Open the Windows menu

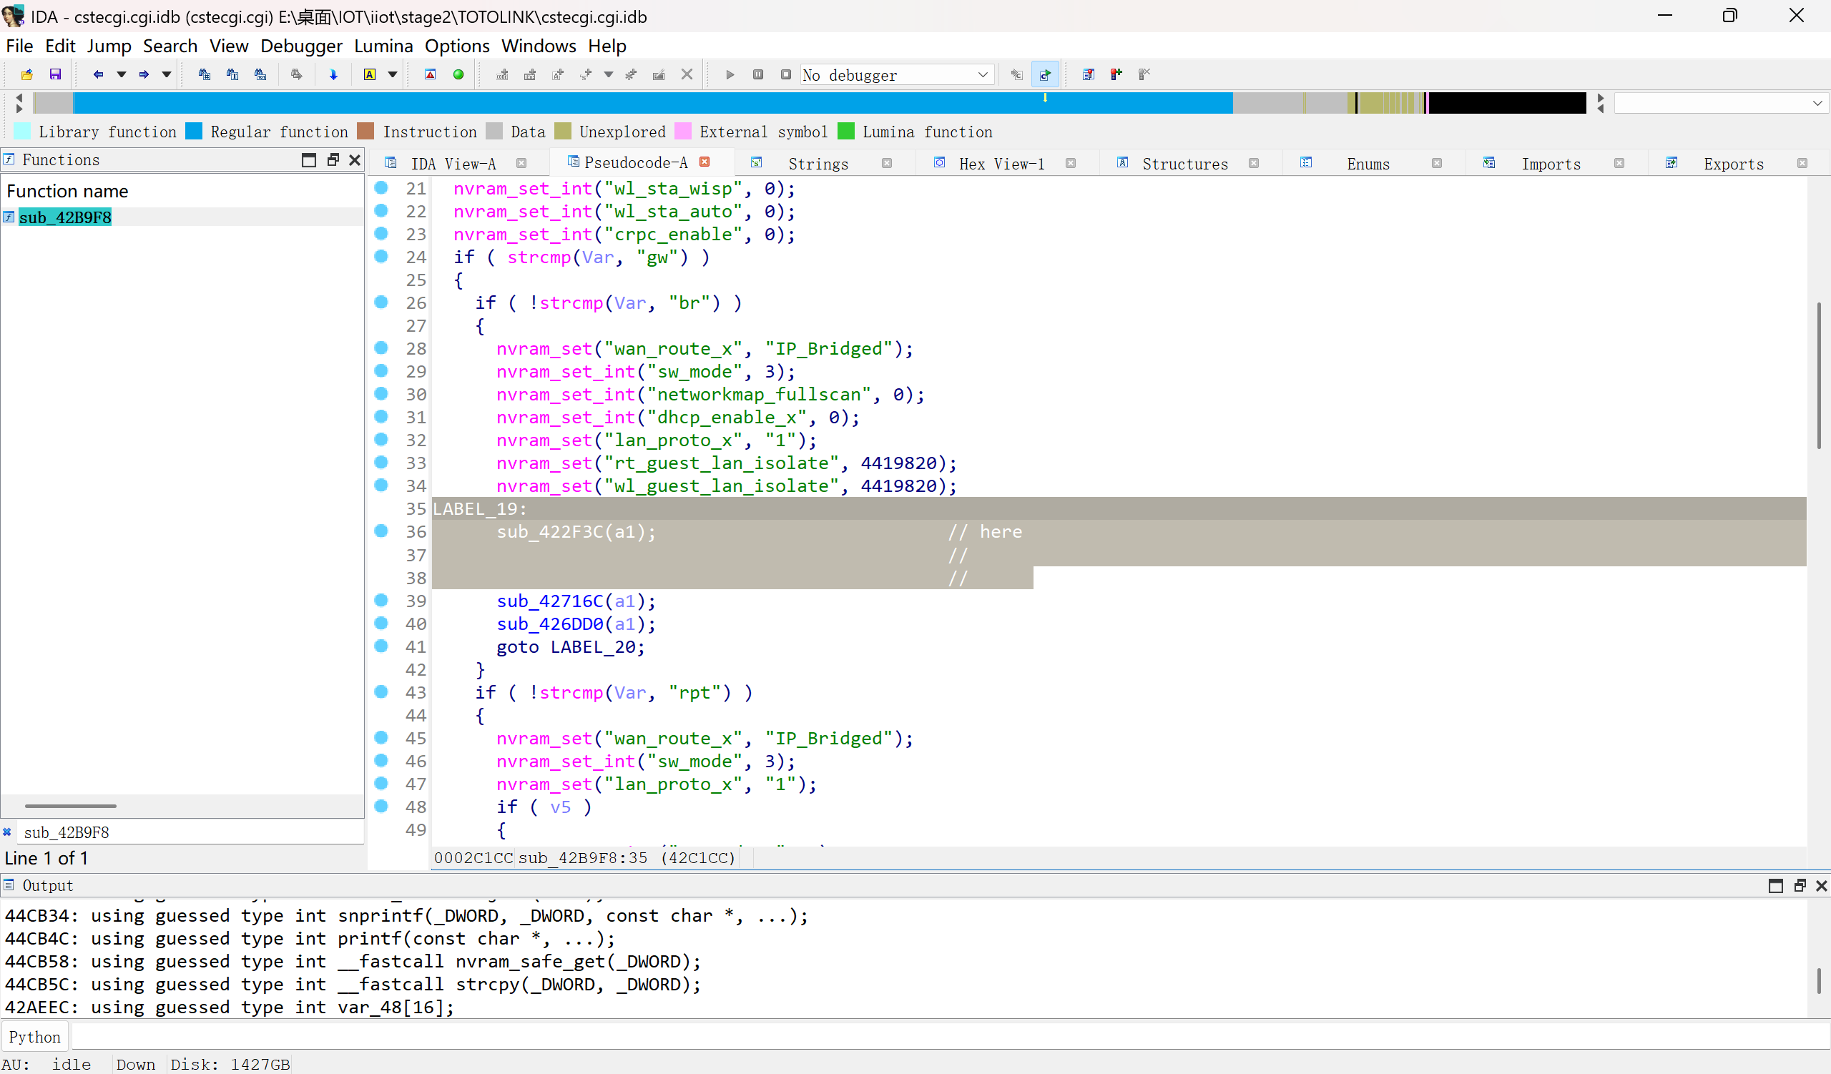click(539, 46)
